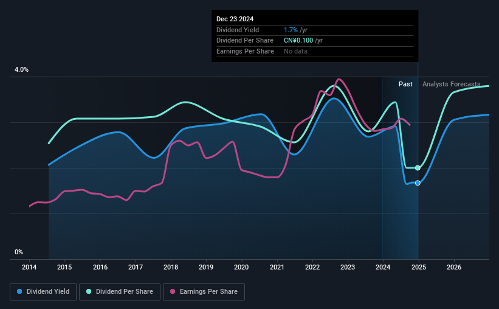499x309 pixels.
Task: Toggle the Dividend Per Share legend button
Action: (120, 292)
